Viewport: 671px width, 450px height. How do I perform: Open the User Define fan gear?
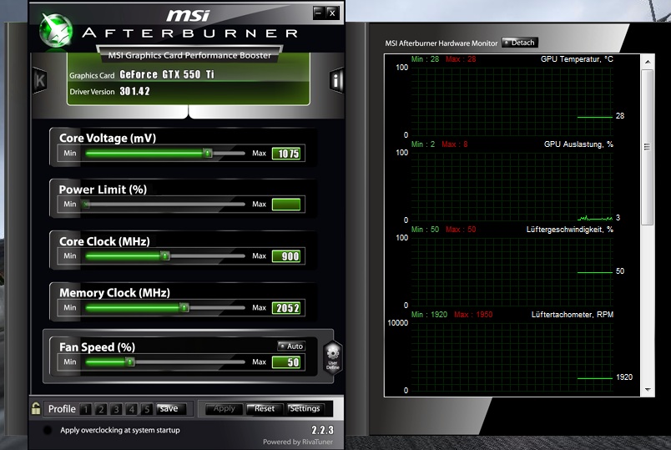pos(331,356)
